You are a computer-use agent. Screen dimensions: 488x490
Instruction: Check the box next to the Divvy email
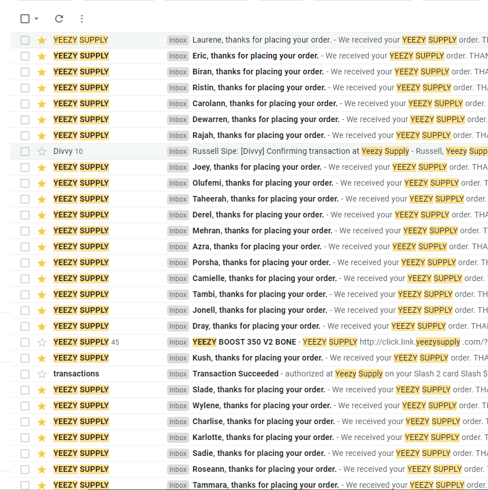click(x=25, y=152)
